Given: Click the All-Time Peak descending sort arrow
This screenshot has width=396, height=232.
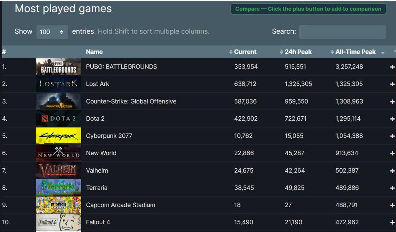Looking at the screenshot, I should pyautogui.click(x=382, y=53).
